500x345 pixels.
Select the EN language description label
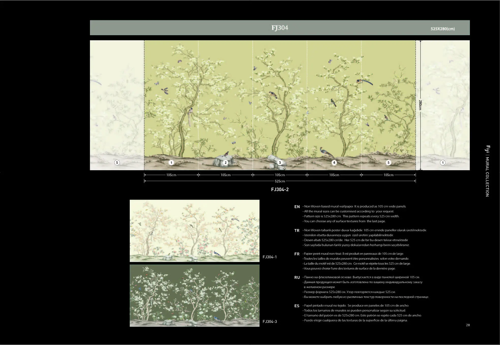pyautogui.click(x=297, y=207)
